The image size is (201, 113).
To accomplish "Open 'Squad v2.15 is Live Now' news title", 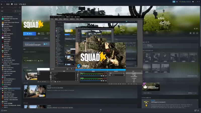I will [x=55, y=88].
